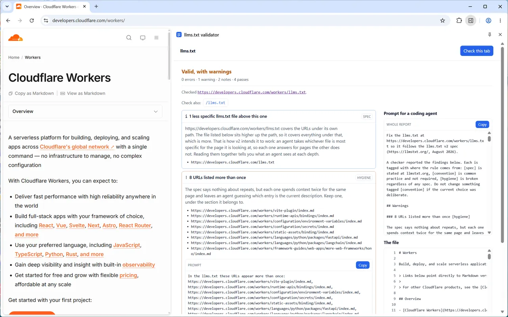Open the Chrome profile avatar icon

click(489, 21)
